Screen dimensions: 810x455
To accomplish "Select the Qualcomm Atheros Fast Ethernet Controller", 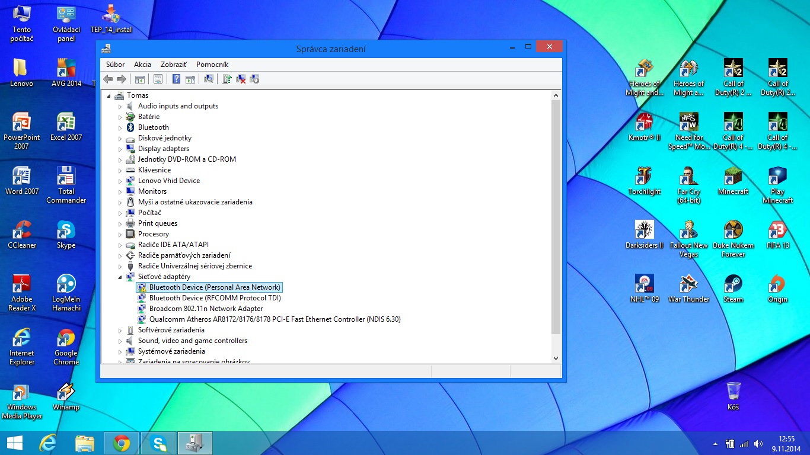I will click(275, 319).
